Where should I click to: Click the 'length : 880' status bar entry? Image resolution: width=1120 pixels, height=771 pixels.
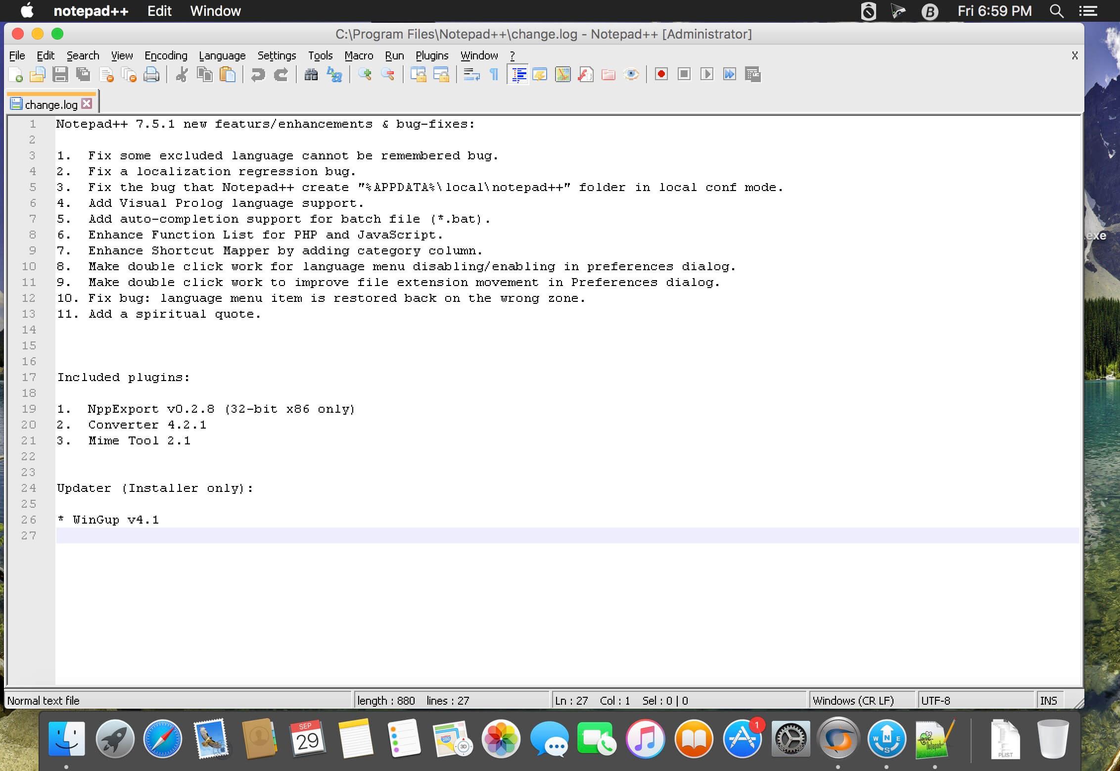pyautogui.click(x=386, y=700)
